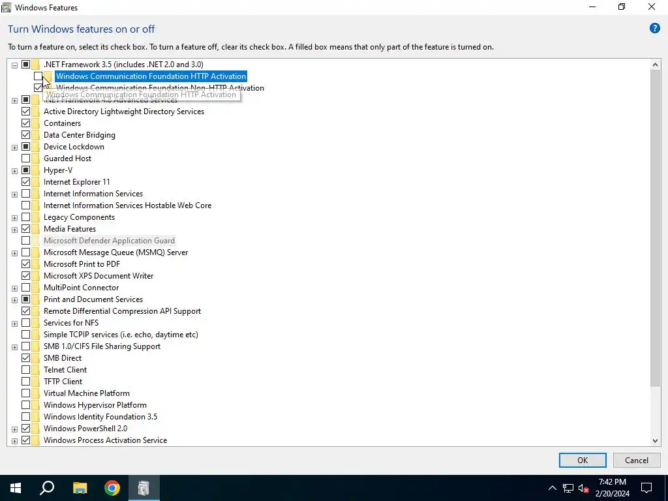Click the Cancel button

click(x=637, y=460)
